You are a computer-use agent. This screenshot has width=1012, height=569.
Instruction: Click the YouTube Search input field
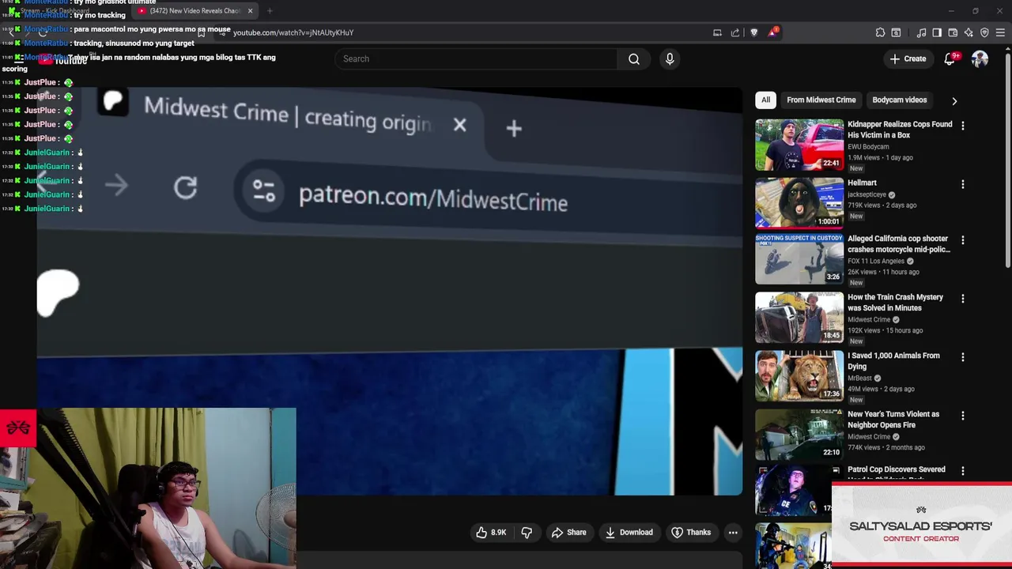click(x=477, y=58)
